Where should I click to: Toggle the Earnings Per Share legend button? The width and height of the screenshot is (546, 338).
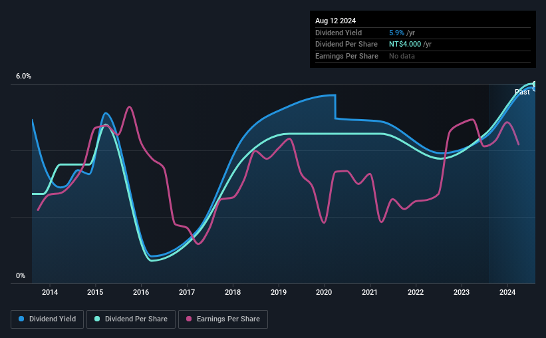223,319
